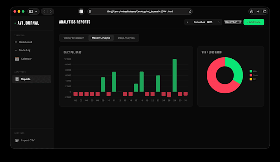This screenshot has height=162, width=280.
Task: Click the 12,000 y-axis label
Action: 68,59
